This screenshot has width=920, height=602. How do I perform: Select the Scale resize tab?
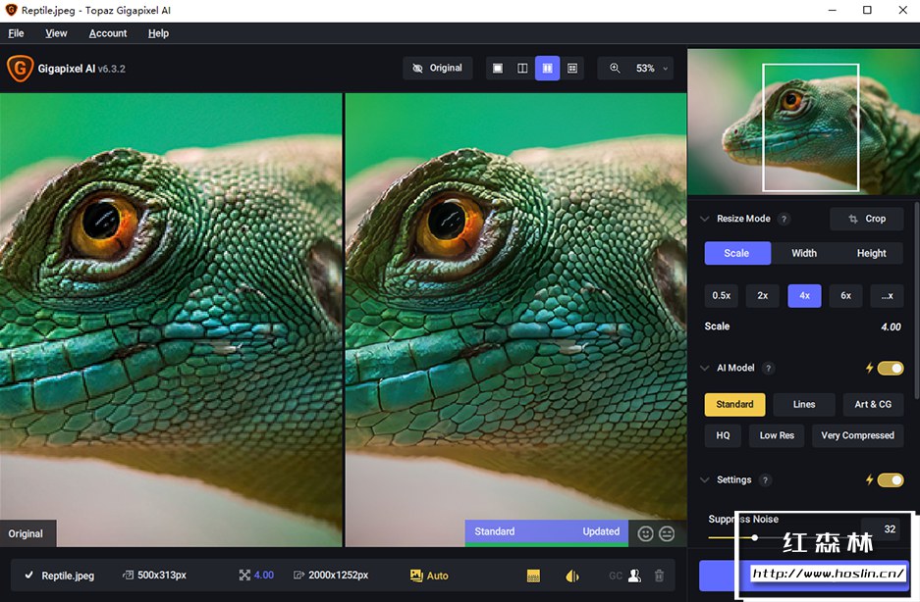[x=737, y=253]
